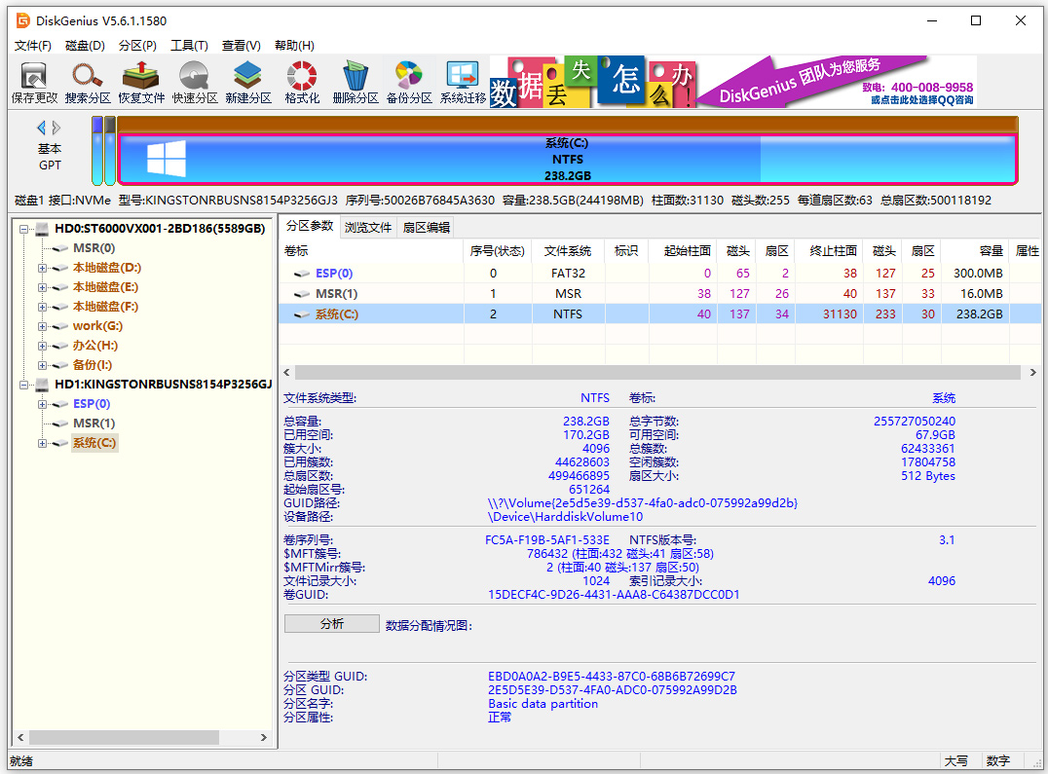Screen dimensions: 1048x774
Task: Switch to the 浏览文件 tab
Action: 368,228
